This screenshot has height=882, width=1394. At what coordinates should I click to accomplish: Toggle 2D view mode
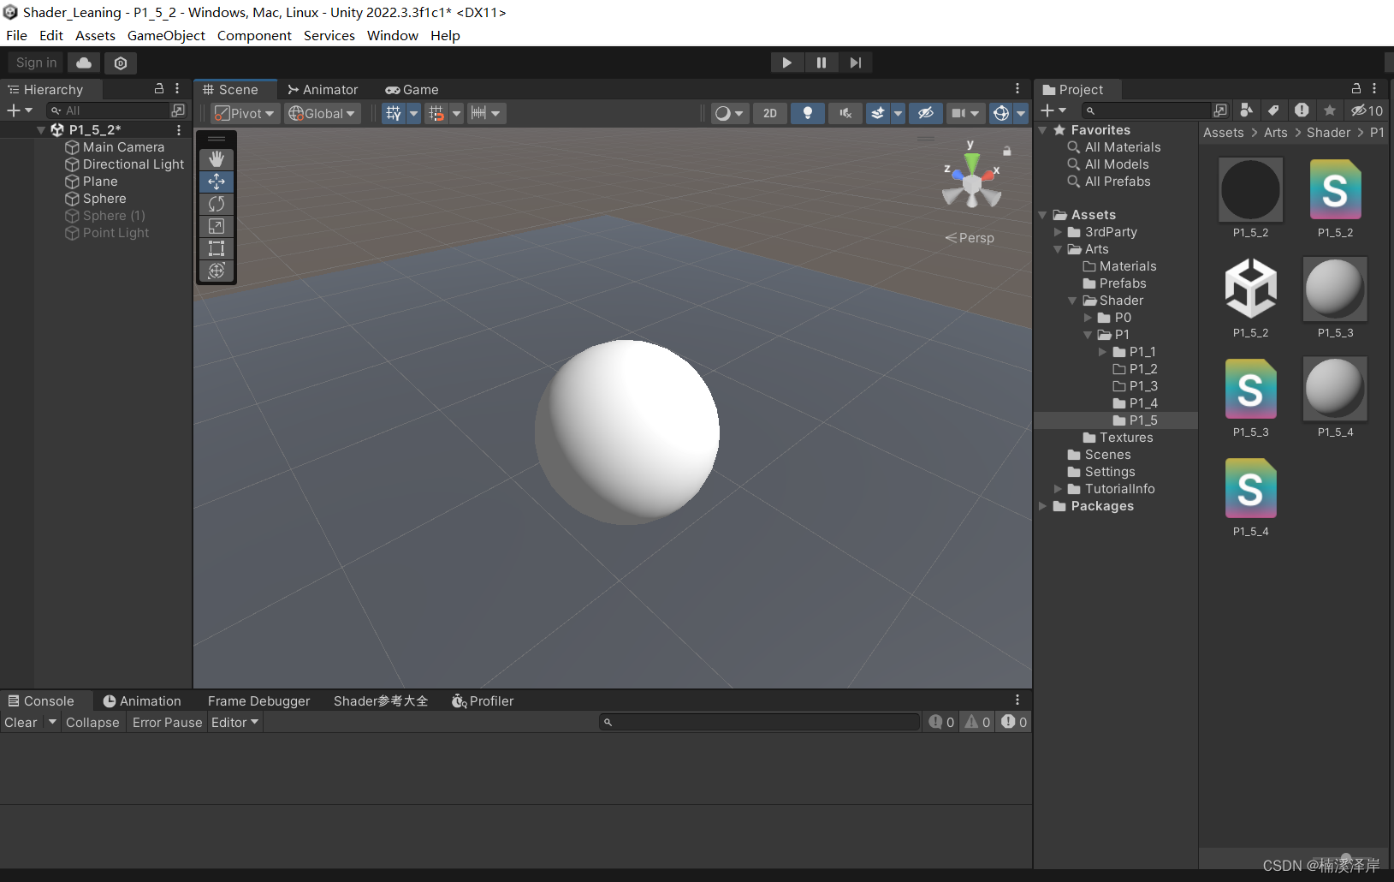768,112
